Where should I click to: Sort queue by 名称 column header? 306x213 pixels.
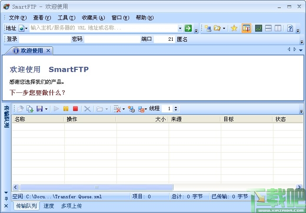[x=38, y=119]
